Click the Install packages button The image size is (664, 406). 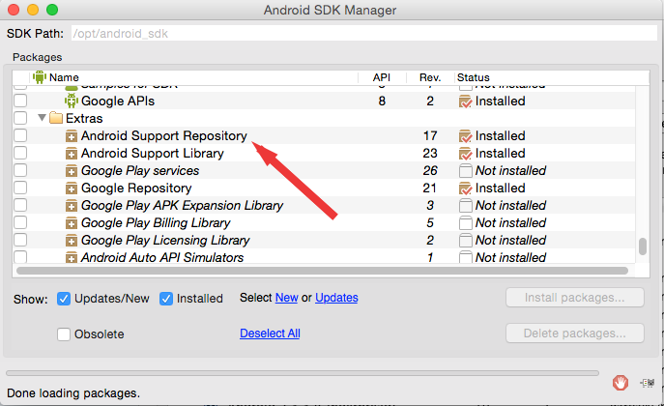click(x=575, y=298)
